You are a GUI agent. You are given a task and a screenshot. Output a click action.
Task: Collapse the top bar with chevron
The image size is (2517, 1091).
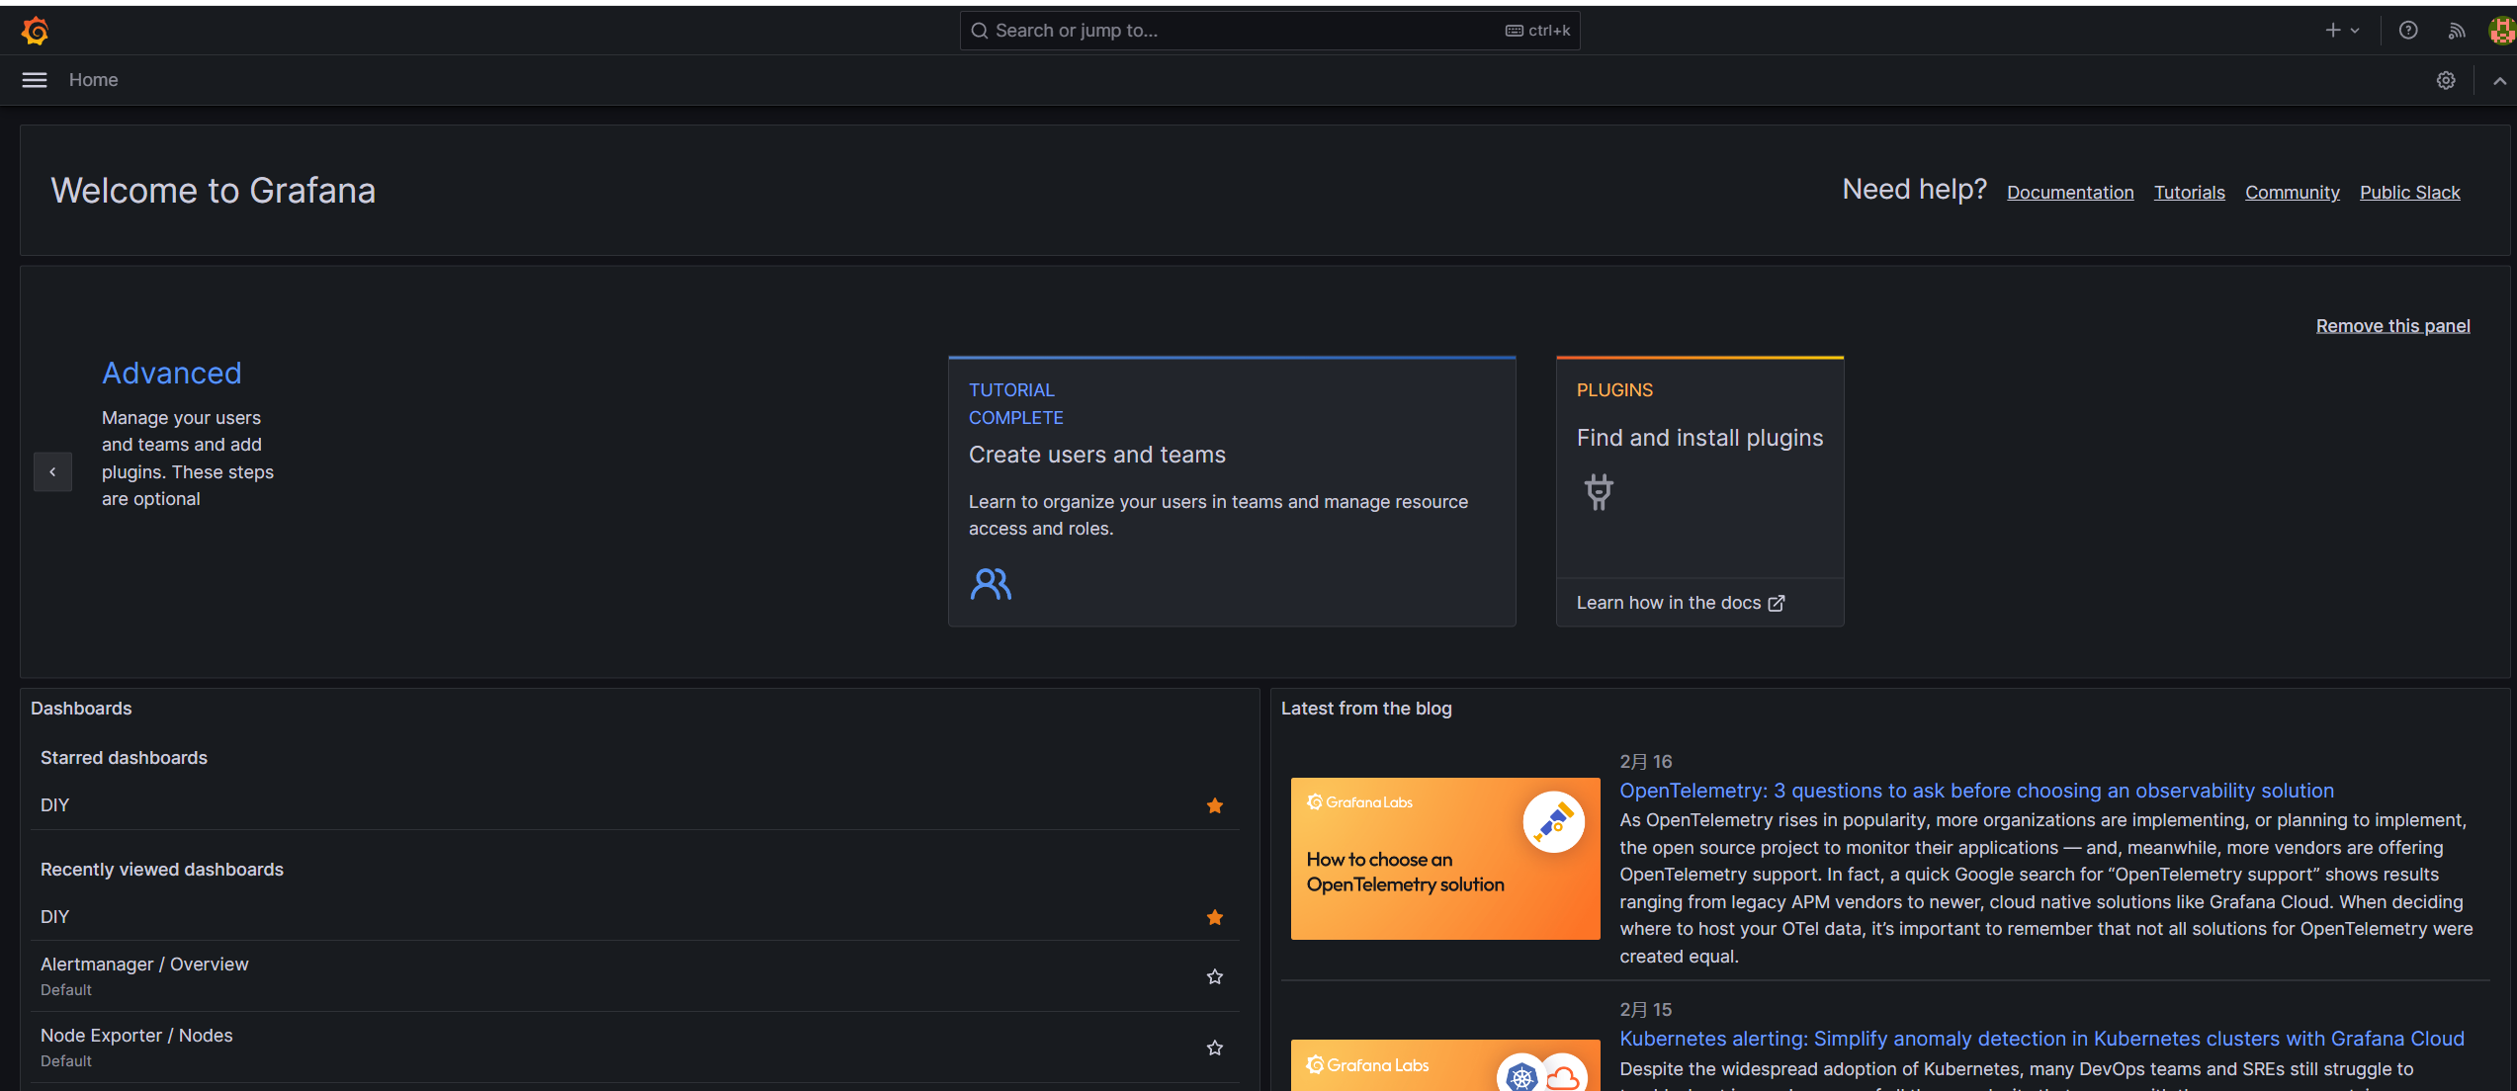[2499, 81]
